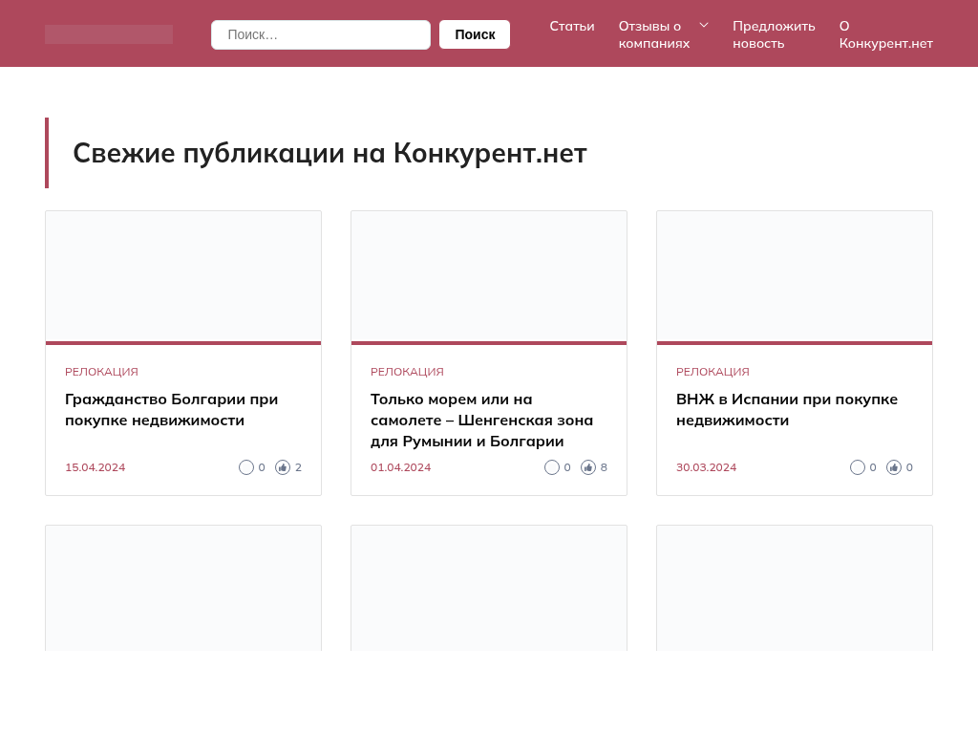Click РЕЛОКАЦИЯ category on Шенгенская зона card
This screenshot has width=978, height=734.
pos(407,372)
